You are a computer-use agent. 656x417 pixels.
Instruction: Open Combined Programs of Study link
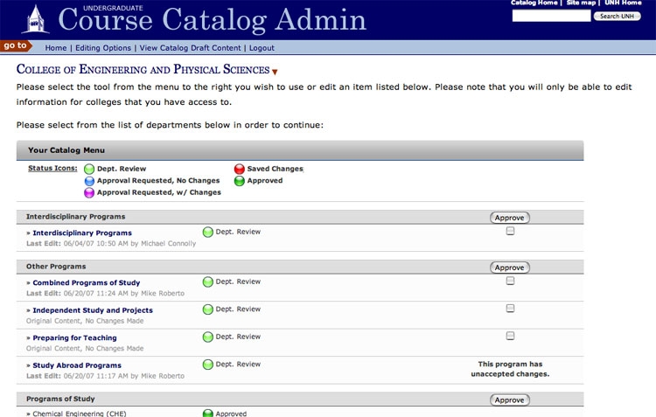(87, 282)
